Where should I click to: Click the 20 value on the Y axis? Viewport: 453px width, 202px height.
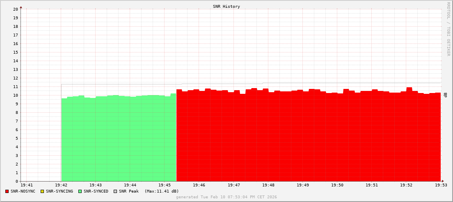pos(16,9)
